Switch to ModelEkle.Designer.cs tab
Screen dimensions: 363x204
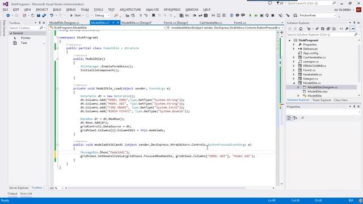click(64, 23)
